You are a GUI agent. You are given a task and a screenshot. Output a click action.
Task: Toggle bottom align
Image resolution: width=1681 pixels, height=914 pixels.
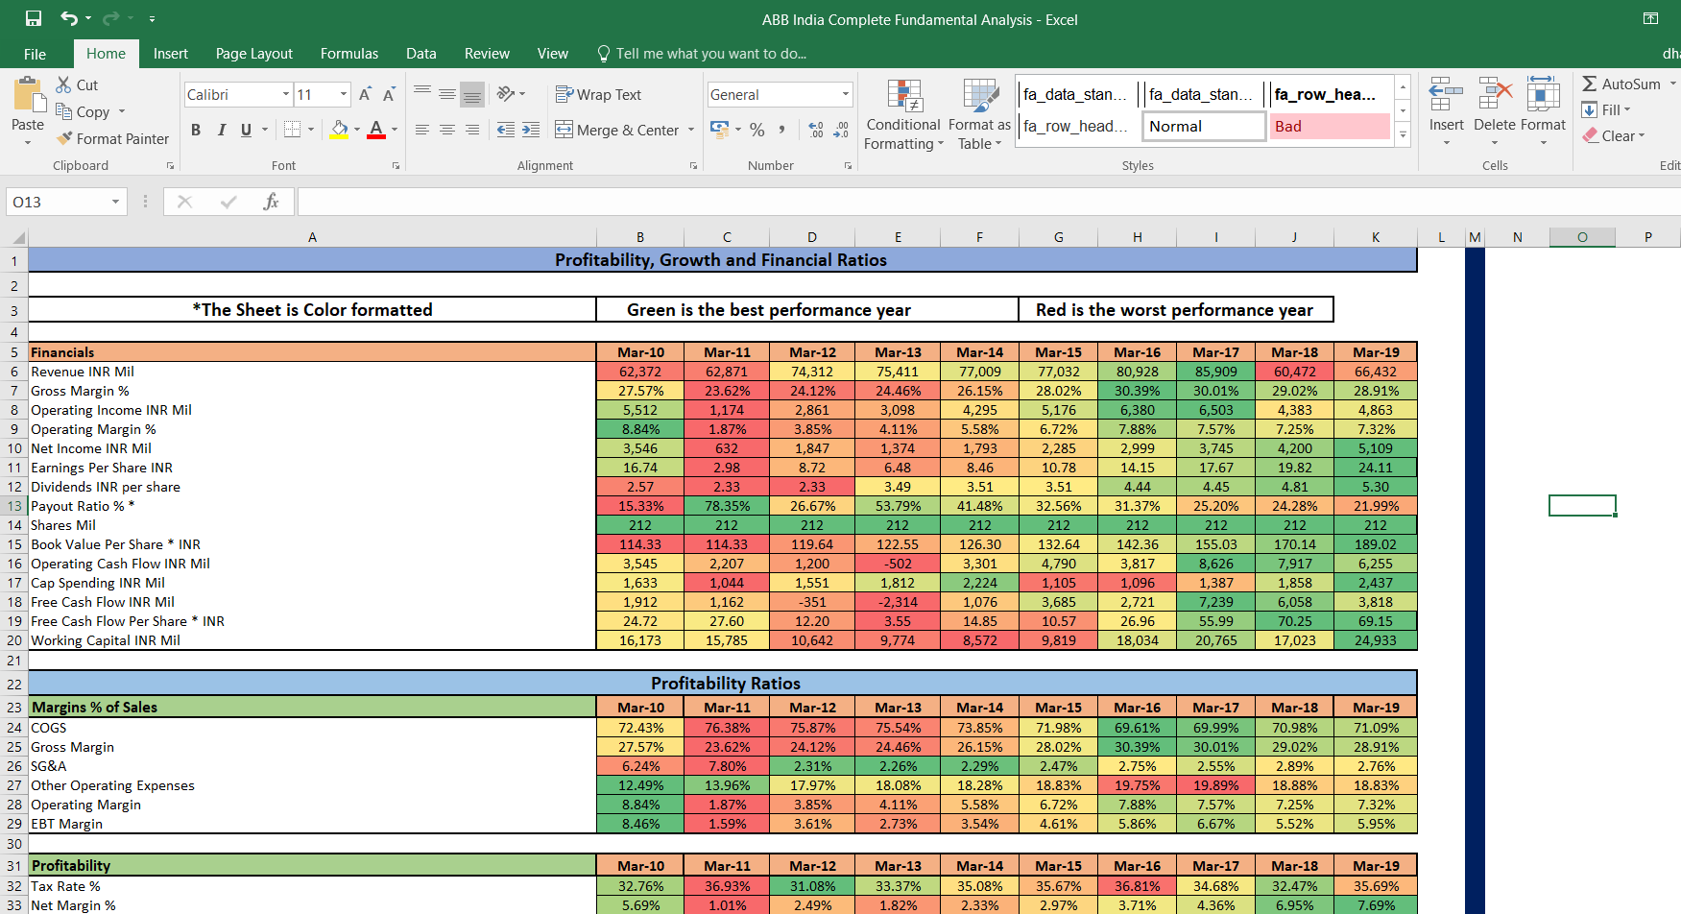point(472,94)
